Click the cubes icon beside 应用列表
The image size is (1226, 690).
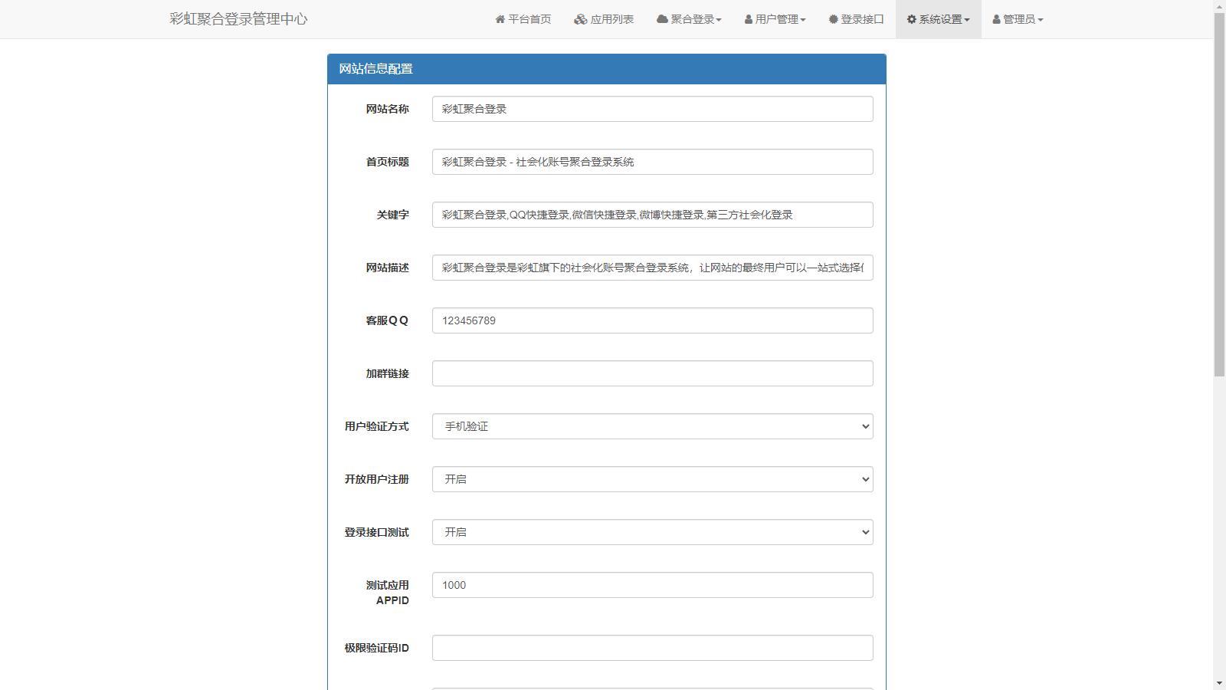(x=580, y=19)
